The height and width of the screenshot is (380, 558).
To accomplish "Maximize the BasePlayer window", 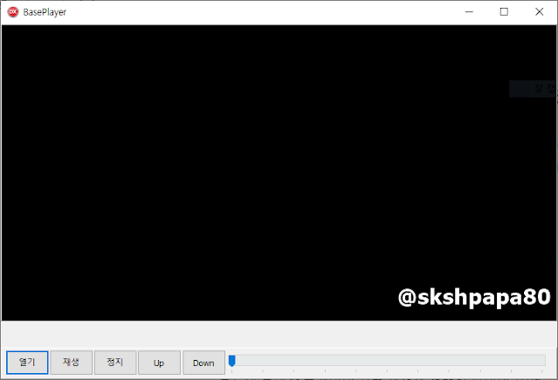I will [x=504, y=12].
